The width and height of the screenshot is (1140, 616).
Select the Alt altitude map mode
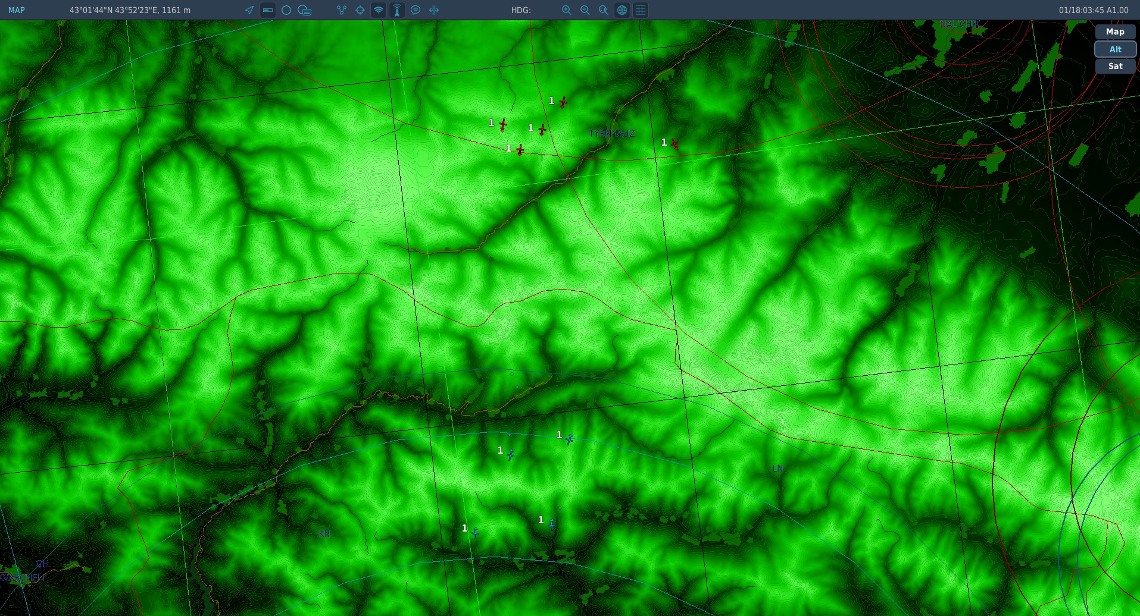coord(1115,49)
